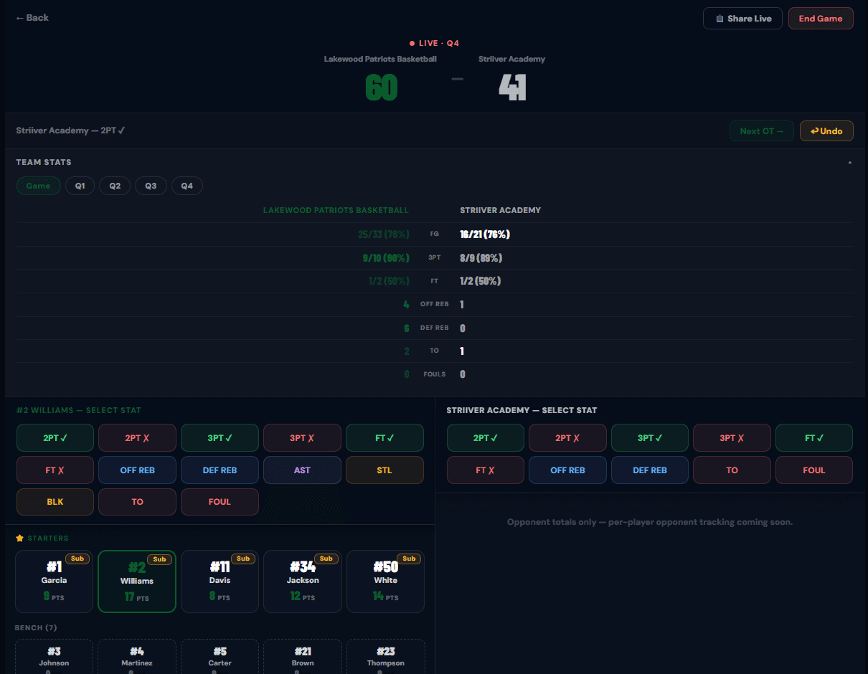This screenshot has height=674, width=868.
Task: Select starter #50 White card
Action: pyautogui.click(x=385, y=582)
